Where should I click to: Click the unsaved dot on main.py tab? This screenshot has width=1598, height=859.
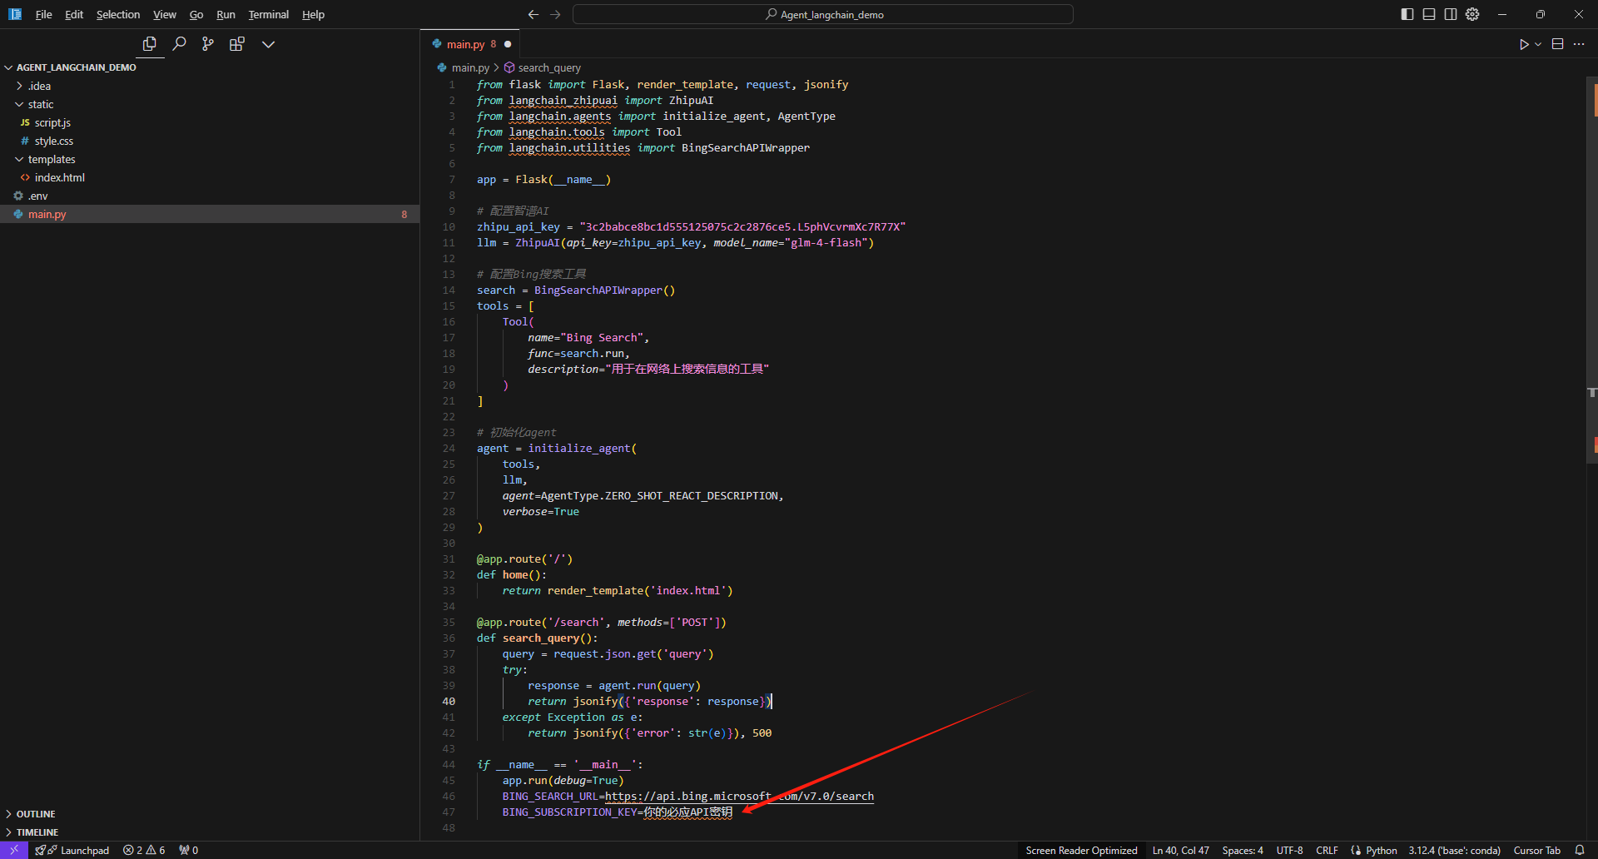508,44
